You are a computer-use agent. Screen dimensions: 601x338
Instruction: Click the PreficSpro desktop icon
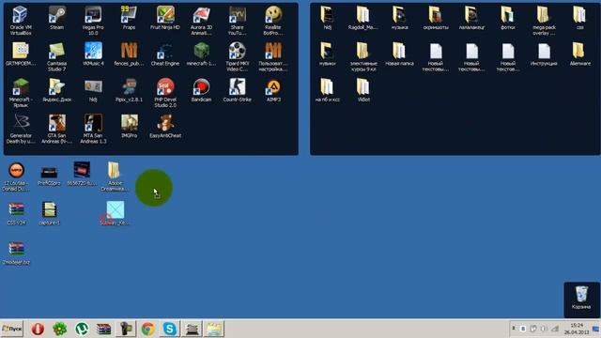tap(49, 173)
